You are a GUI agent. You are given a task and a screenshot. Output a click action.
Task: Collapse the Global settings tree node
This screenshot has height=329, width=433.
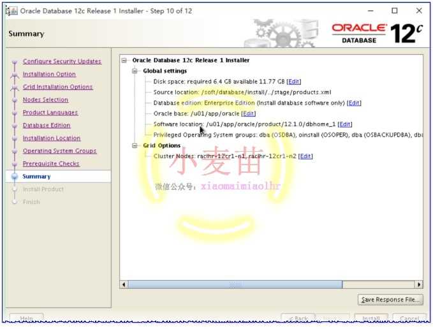[x=135, y=71]
